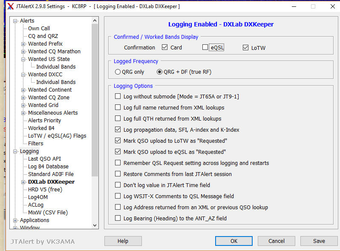Close the JTAlertX Settings window

(332, 6)
